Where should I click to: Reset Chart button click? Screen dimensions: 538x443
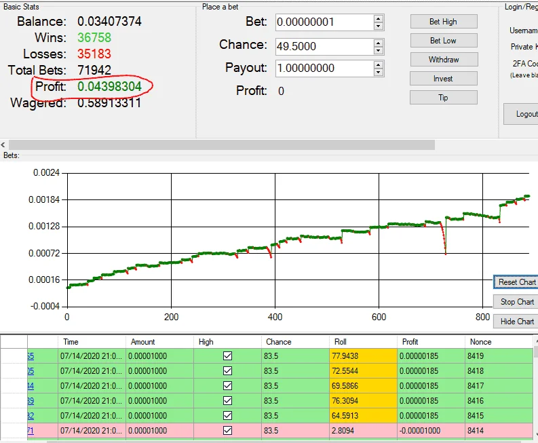[x=516, y=282]
